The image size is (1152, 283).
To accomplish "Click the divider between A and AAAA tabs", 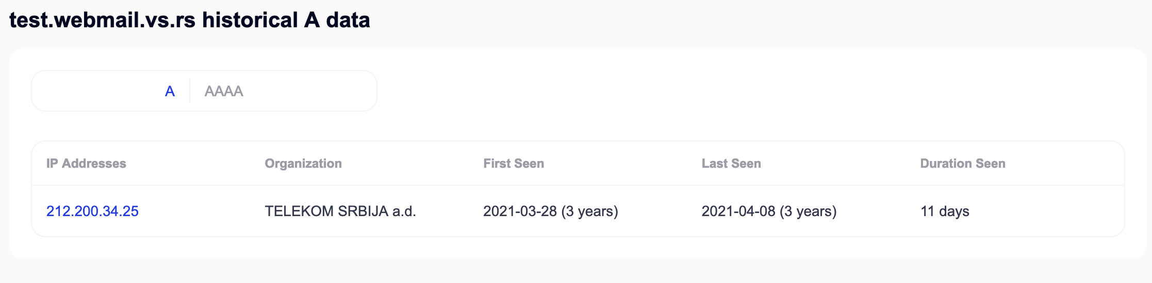I will click(x=190, y=91).
